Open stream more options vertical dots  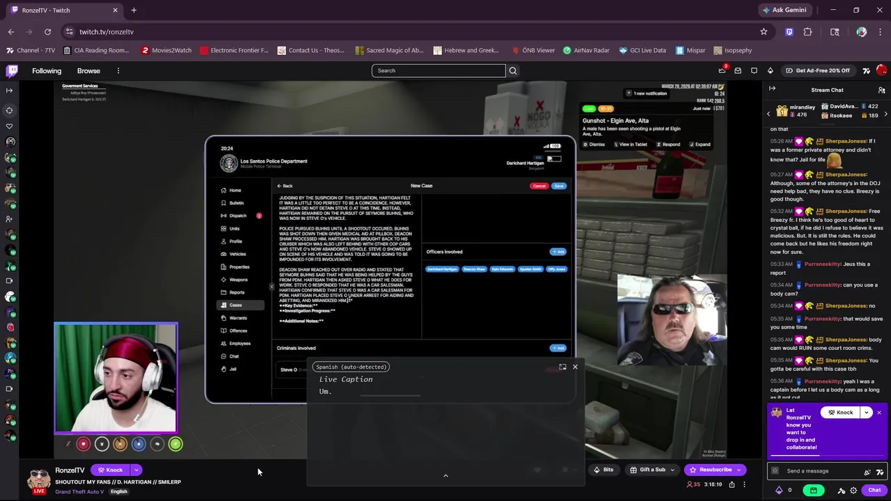(x=744, y=484)
